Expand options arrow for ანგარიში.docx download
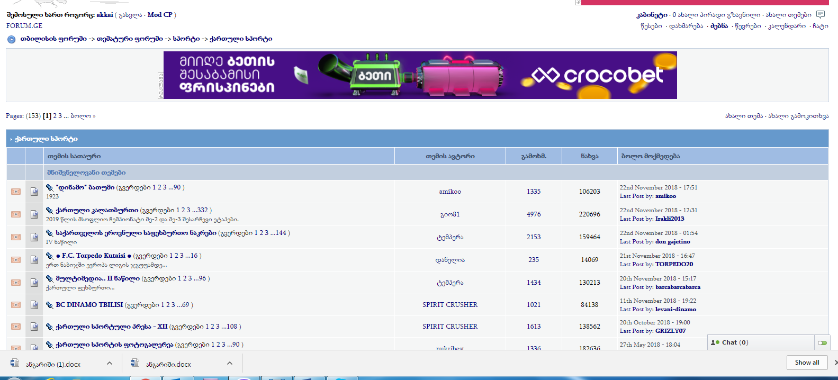This screenshot has width=838, height=380. click(230, 363)
